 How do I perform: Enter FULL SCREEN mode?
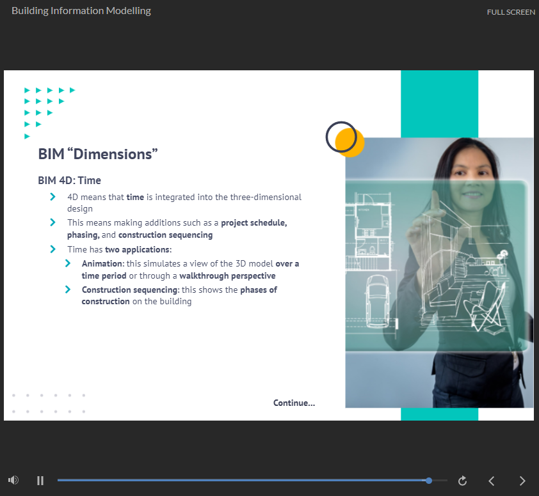[510, 12]
